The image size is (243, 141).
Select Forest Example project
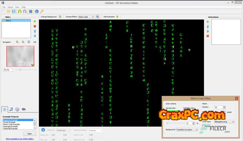(18, 122)
